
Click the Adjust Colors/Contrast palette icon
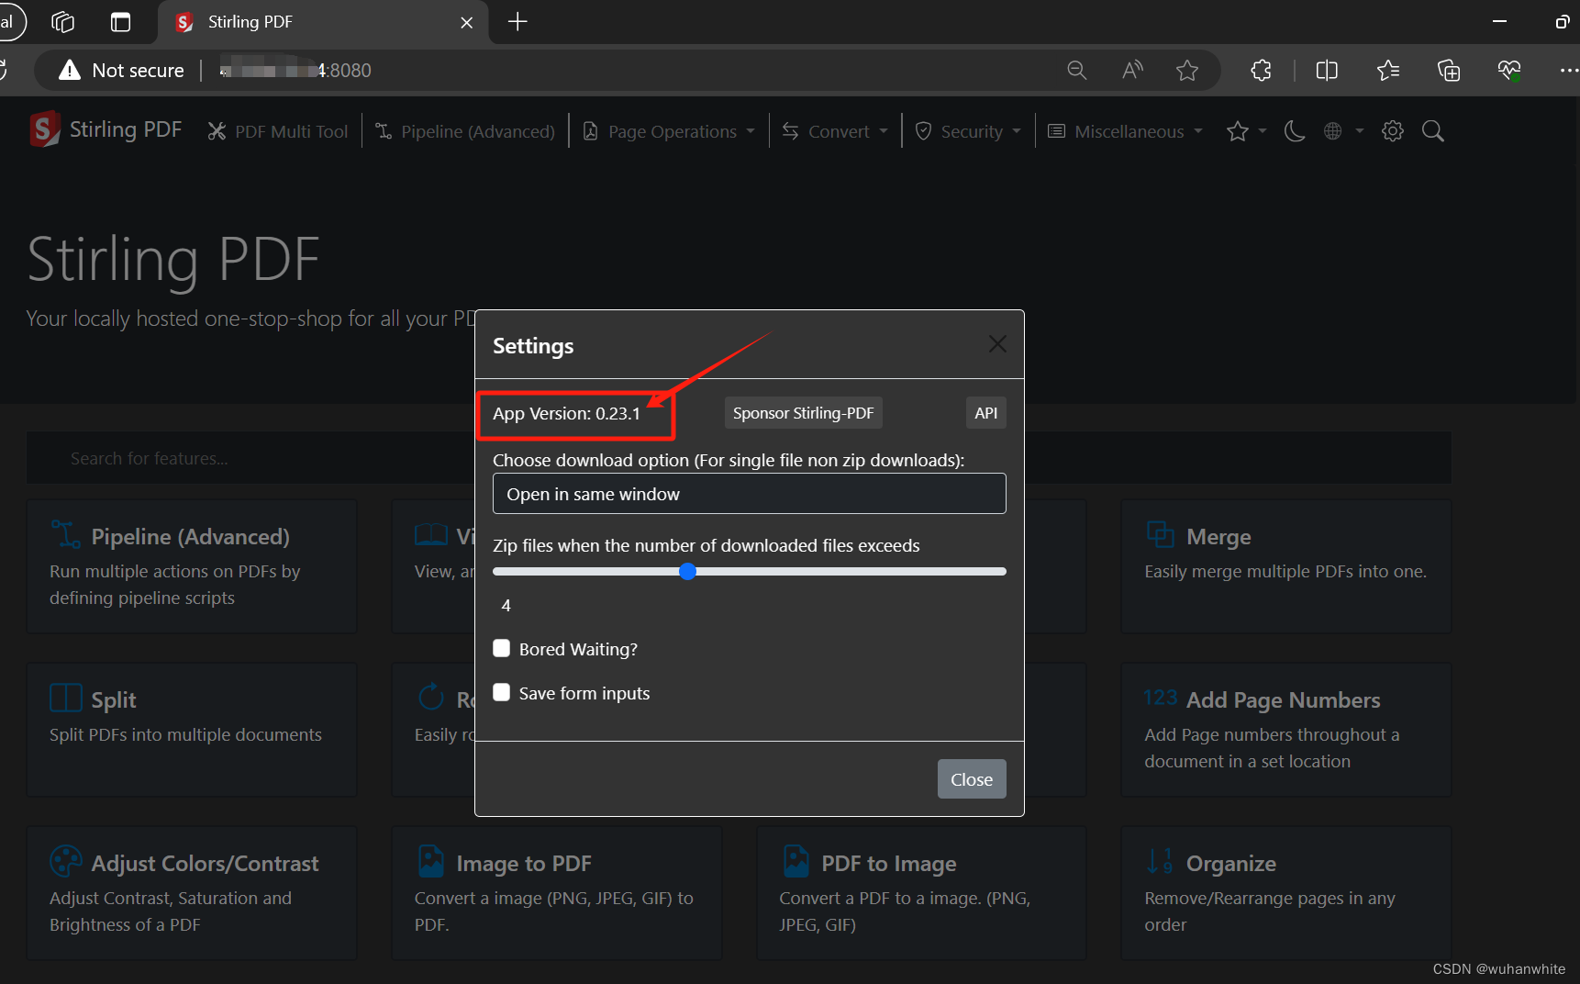tap(65, 861)
